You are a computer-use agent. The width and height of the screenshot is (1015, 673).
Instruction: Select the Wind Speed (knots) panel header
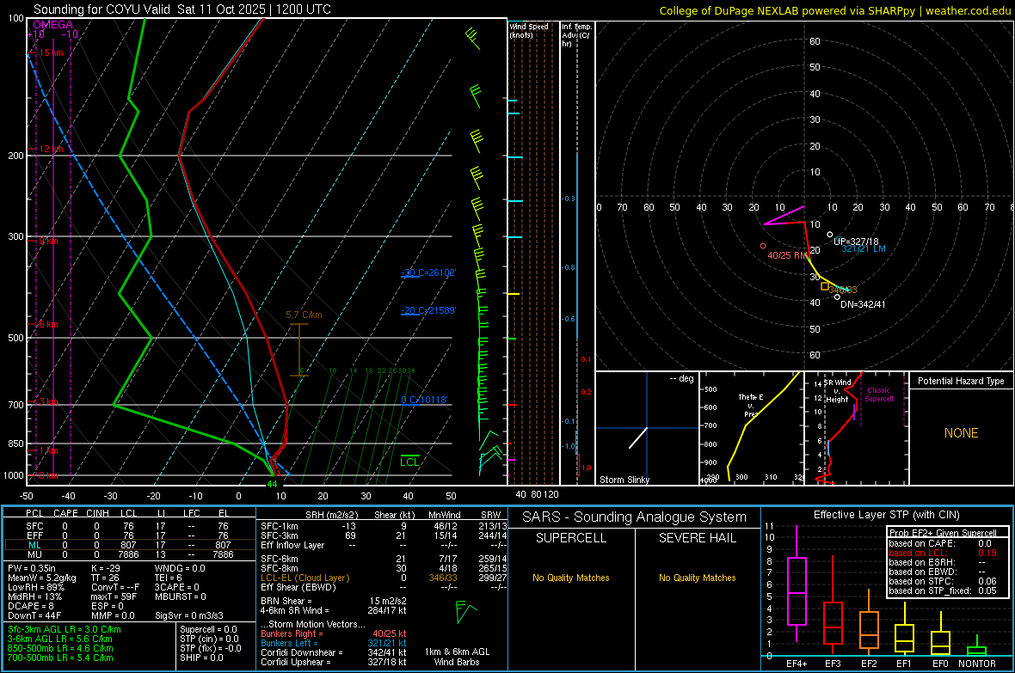coord(529,30)
